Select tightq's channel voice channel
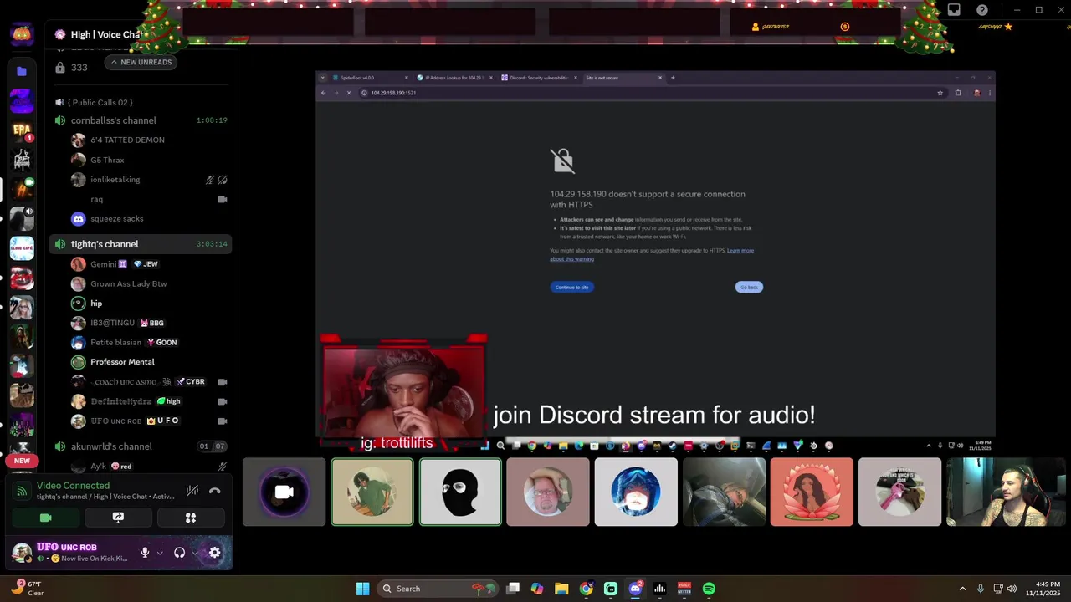Screen dimensions: 1071x602 click(x=141, y=244)
